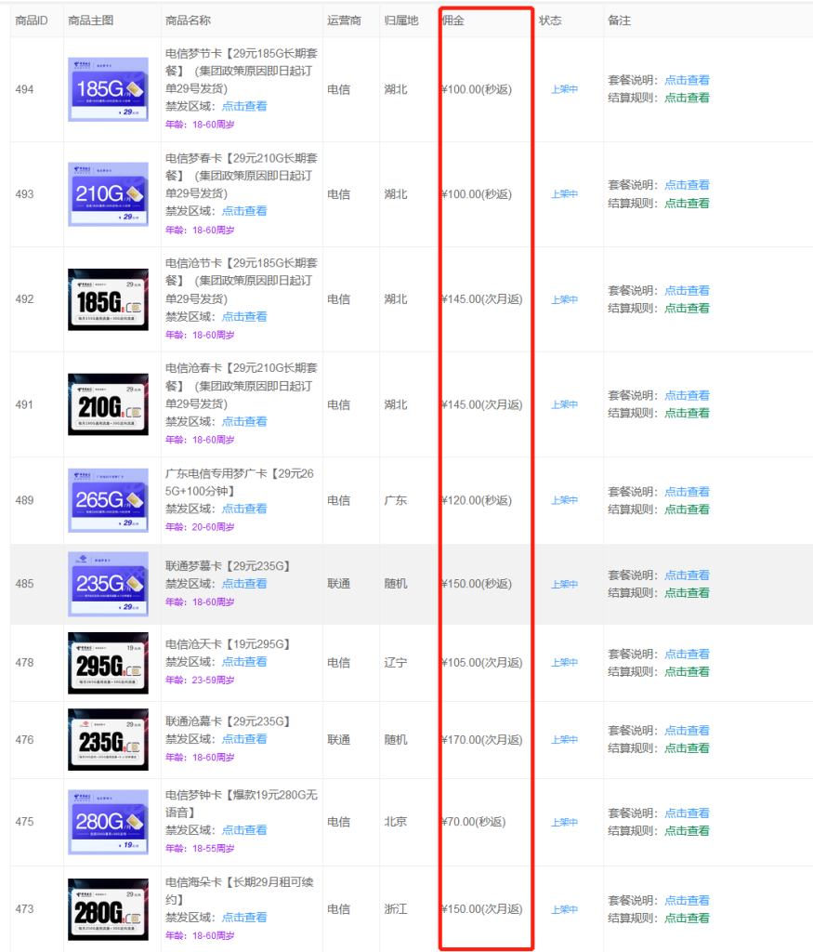
Task: Open 结算规则 link for product 493
Action: [687, 204]
